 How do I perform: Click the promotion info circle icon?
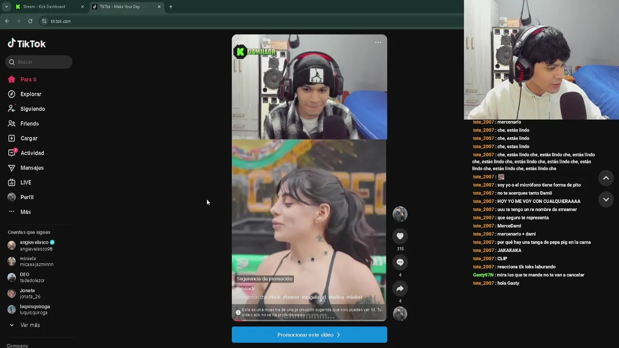pyautogui.click(x=238, y=313)
